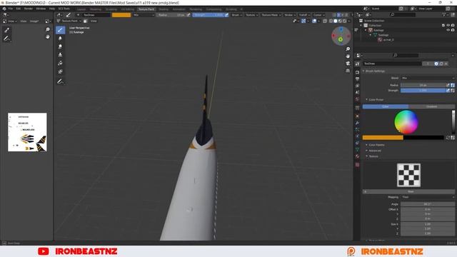Switch to the Layout workspace tab

(81, 9)
